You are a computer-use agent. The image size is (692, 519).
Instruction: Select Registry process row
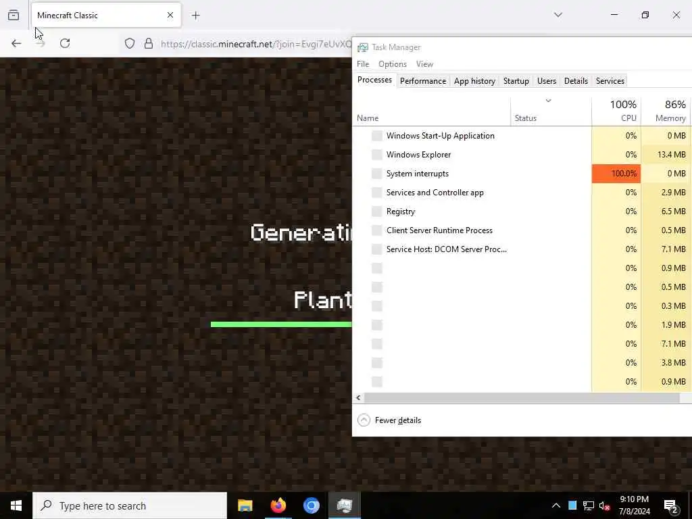[522, 212]
